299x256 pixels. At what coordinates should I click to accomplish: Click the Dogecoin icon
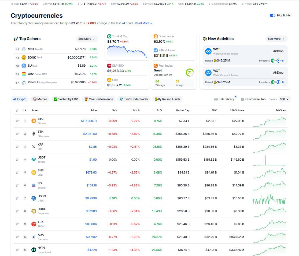pyautogui.click(x=34, y=211)
